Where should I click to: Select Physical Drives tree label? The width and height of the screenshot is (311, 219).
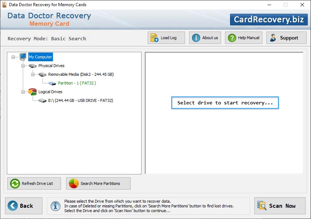pos(52,66)
